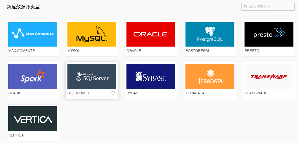Select the MaxCompute data source logo
Viewport: 297px width, 143px height.
coord(33,34)
